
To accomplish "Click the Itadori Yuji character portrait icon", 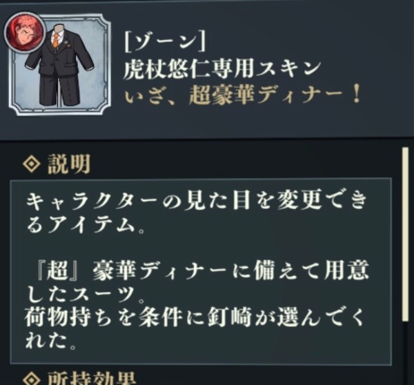I will click(x=24, y=31).
